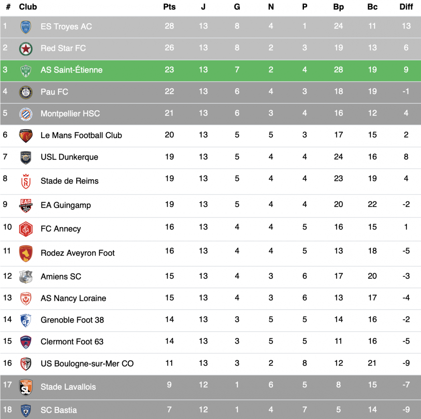Click the Club column header
Screen dimensions: 421x419
[x=28, y=7]
